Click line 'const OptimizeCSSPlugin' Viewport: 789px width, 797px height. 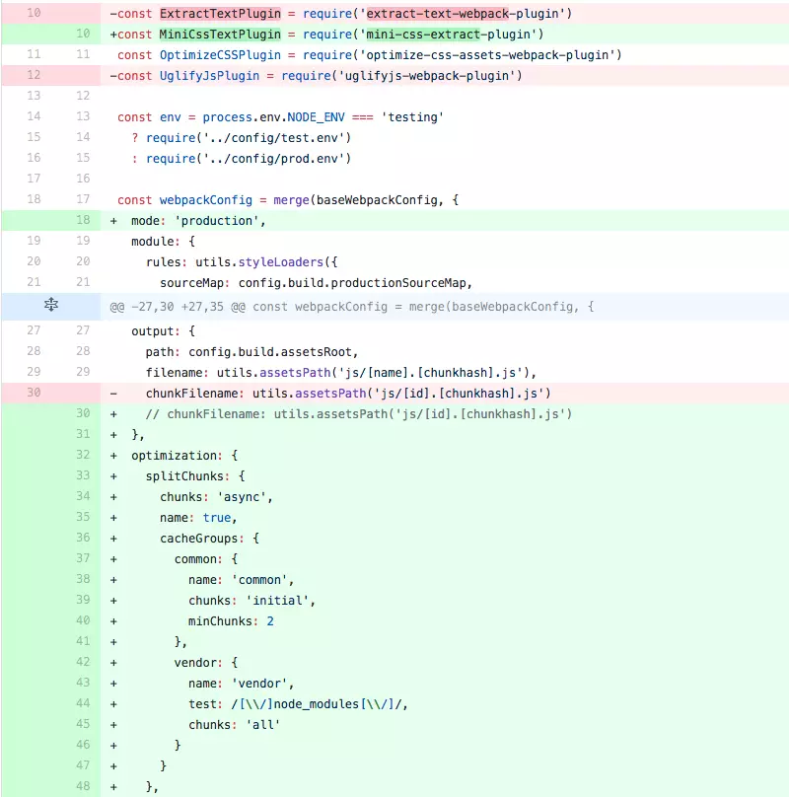[369, 55]
